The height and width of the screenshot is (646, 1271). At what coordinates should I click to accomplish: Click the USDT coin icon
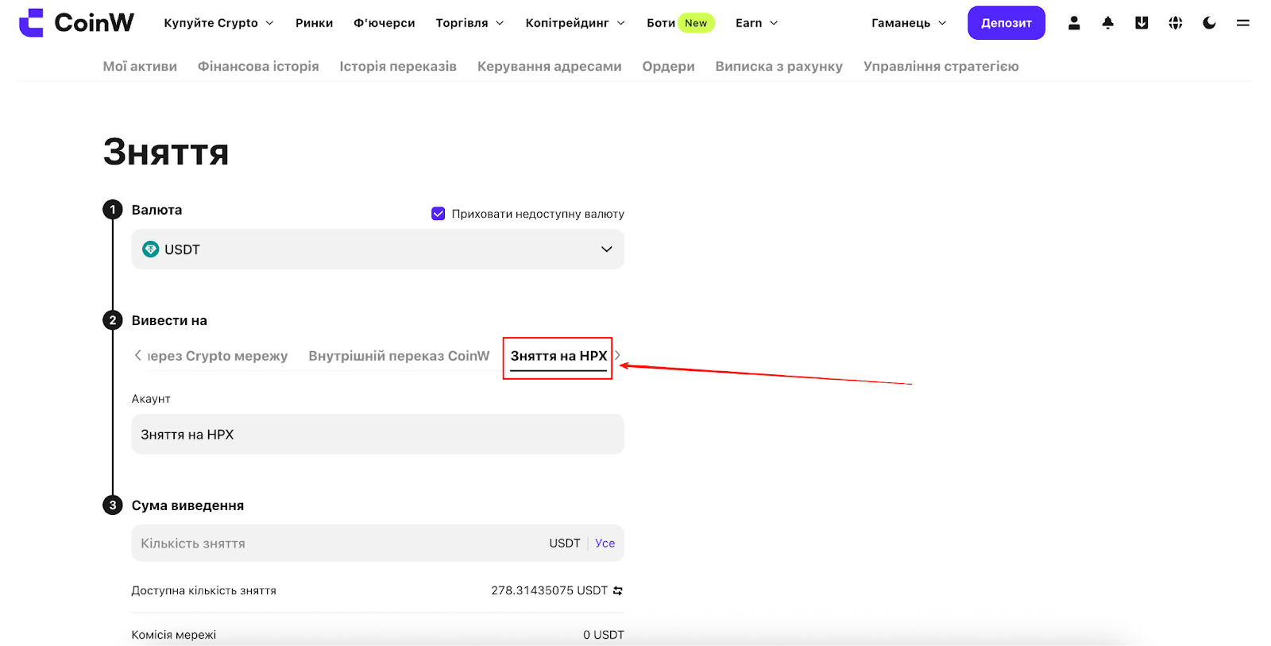click(150, 250)
